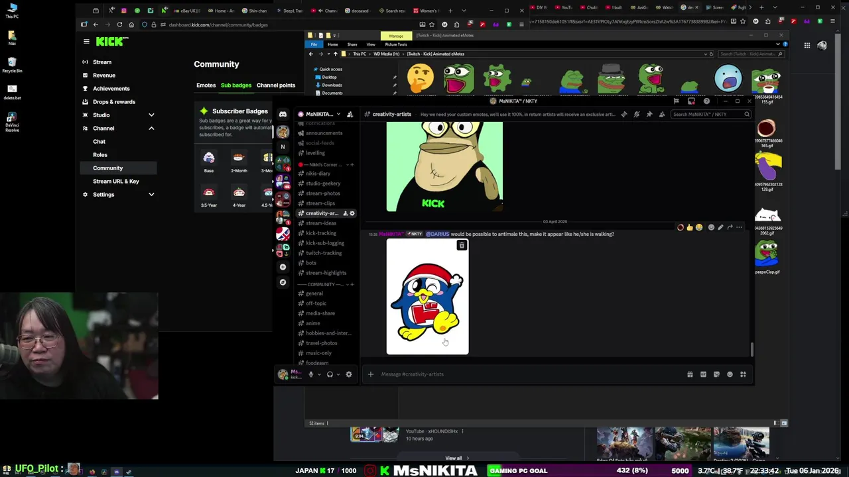This screenshot has width=849, height=477.
Task: Reload the Kick dashboard browser page
Action: (x=119, y=25)
